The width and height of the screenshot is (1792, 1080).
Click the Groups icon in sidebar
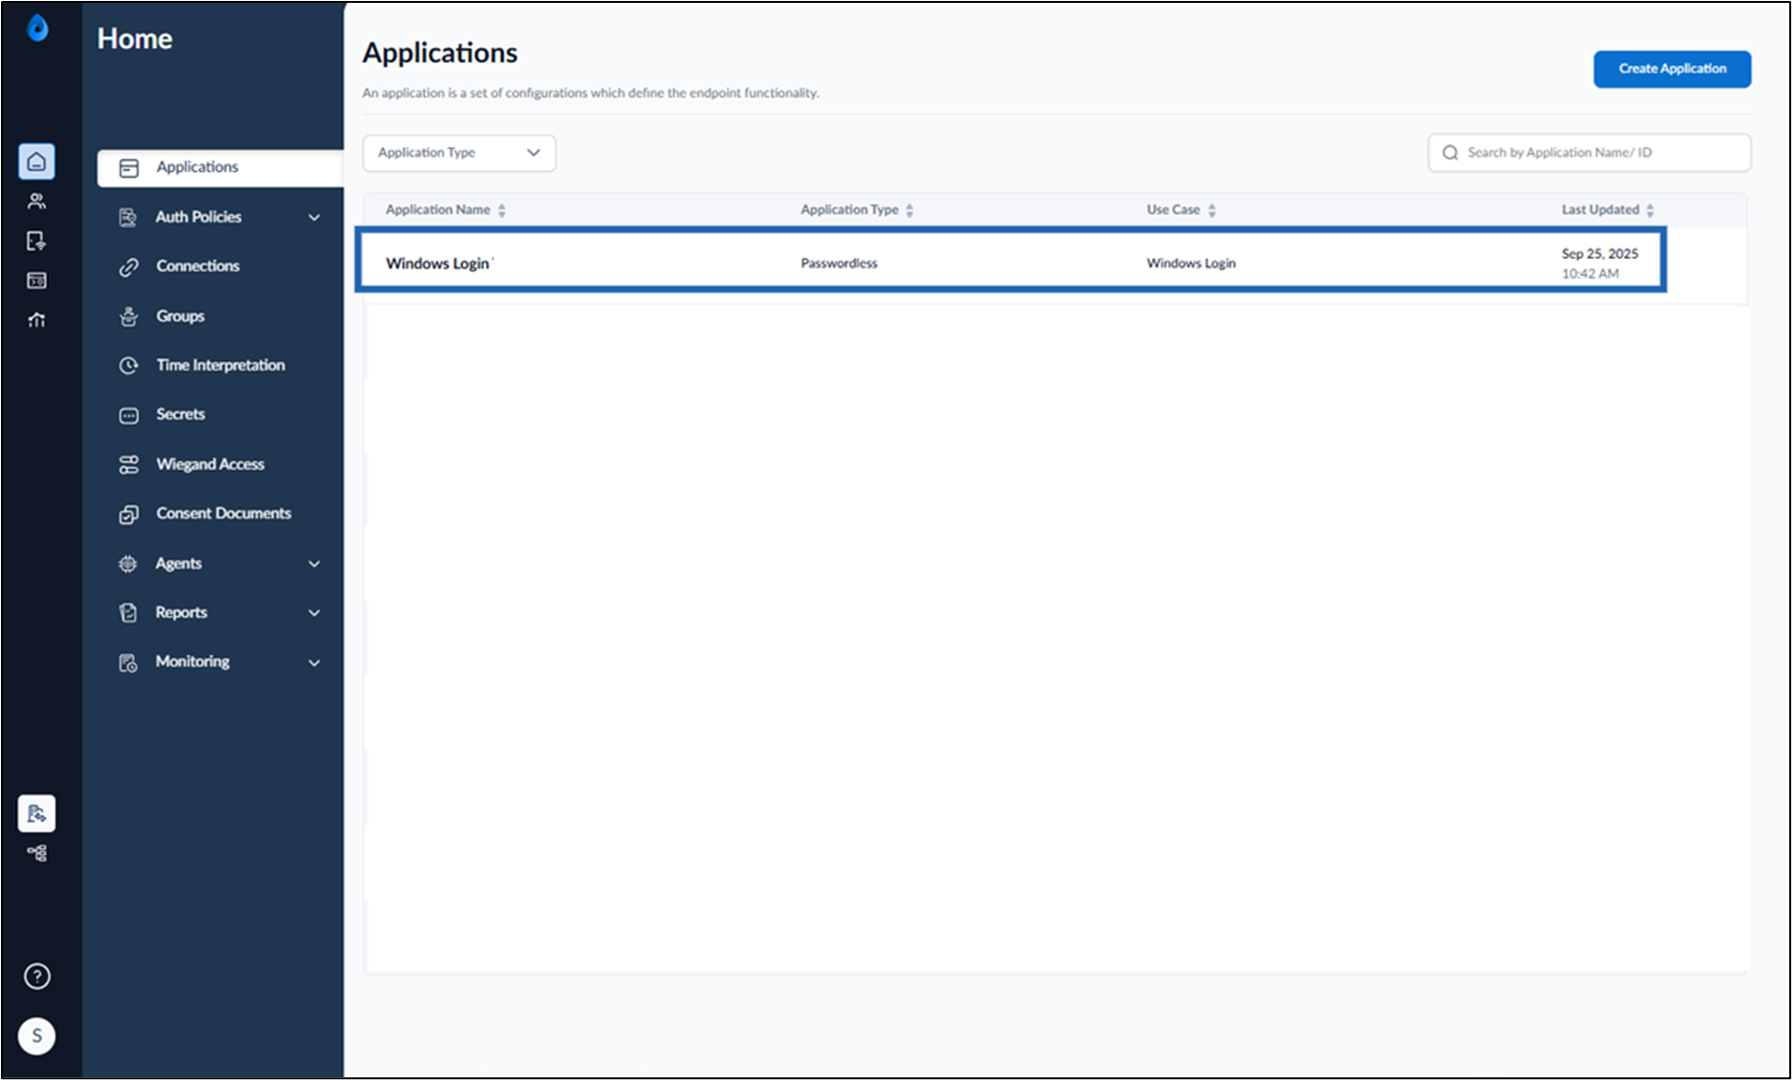pyautogui.click(x=129, y=316)
